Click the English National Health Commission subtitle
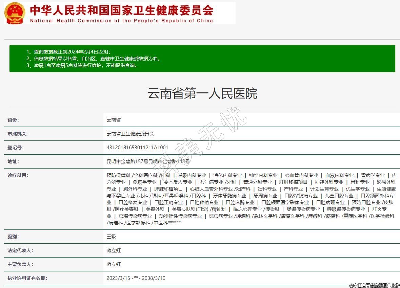This screenshot has width=400, height=288. pos(121,21)
